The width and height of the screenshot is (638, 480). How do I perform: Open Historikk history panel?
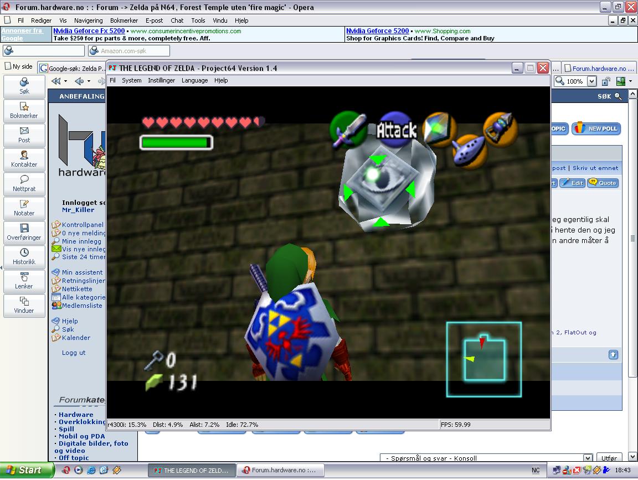coord(24,257)
